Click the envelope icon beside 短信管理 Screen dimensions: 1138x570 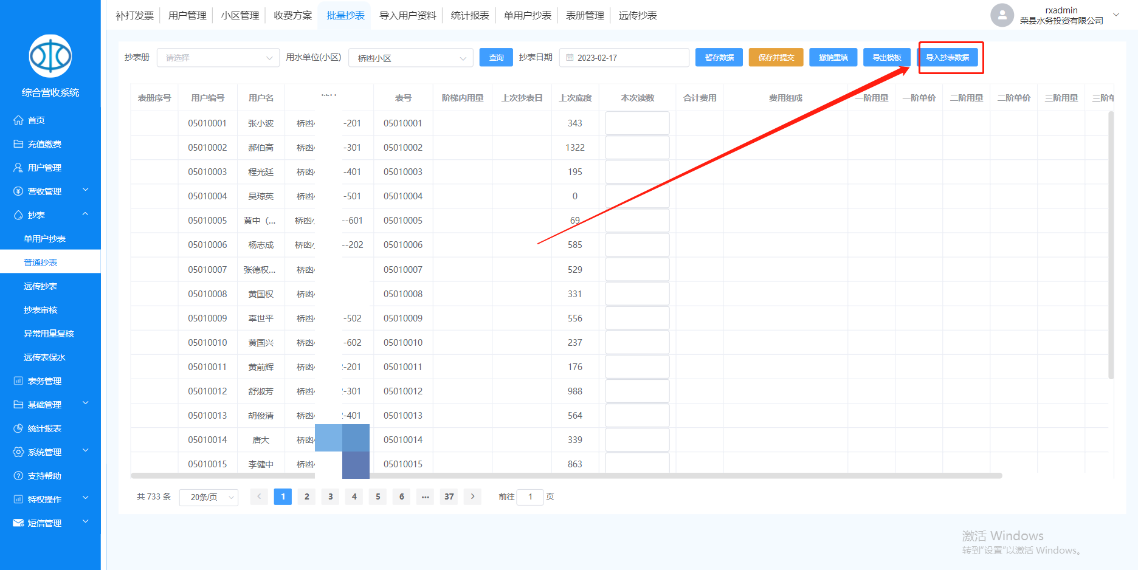click(x=18, y=523)
